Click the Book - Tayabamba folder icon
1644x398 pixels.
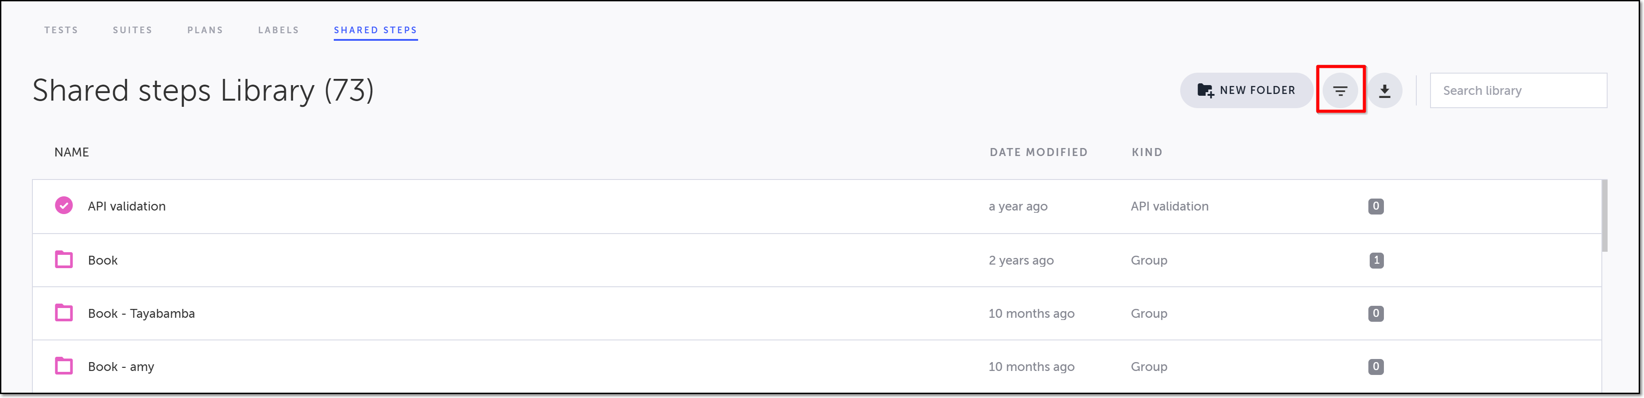[64, 313]
